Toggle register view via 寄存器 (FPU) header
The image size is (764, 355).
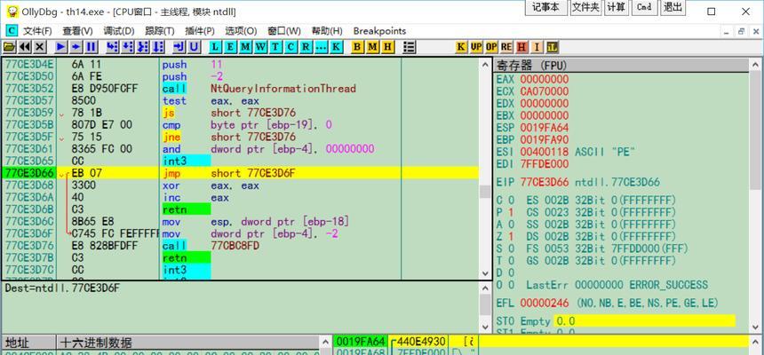[x=622, y=66]
